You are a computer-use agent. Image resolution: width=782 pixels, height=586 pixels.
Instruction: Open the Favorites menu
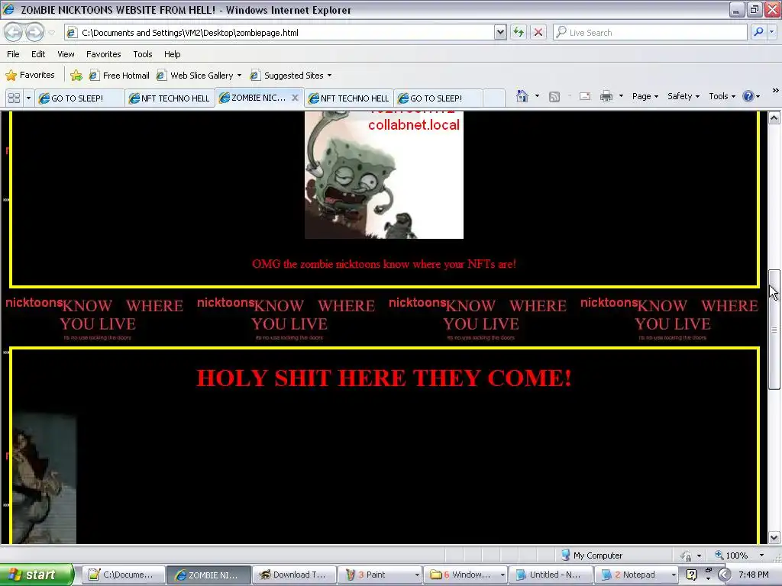click(x=103, y=54)
